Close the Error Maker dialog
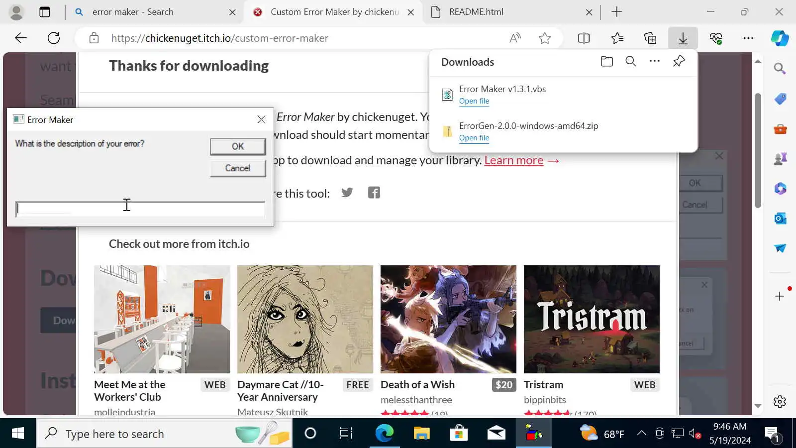The image size is (796, 448). tap(261, 119)
